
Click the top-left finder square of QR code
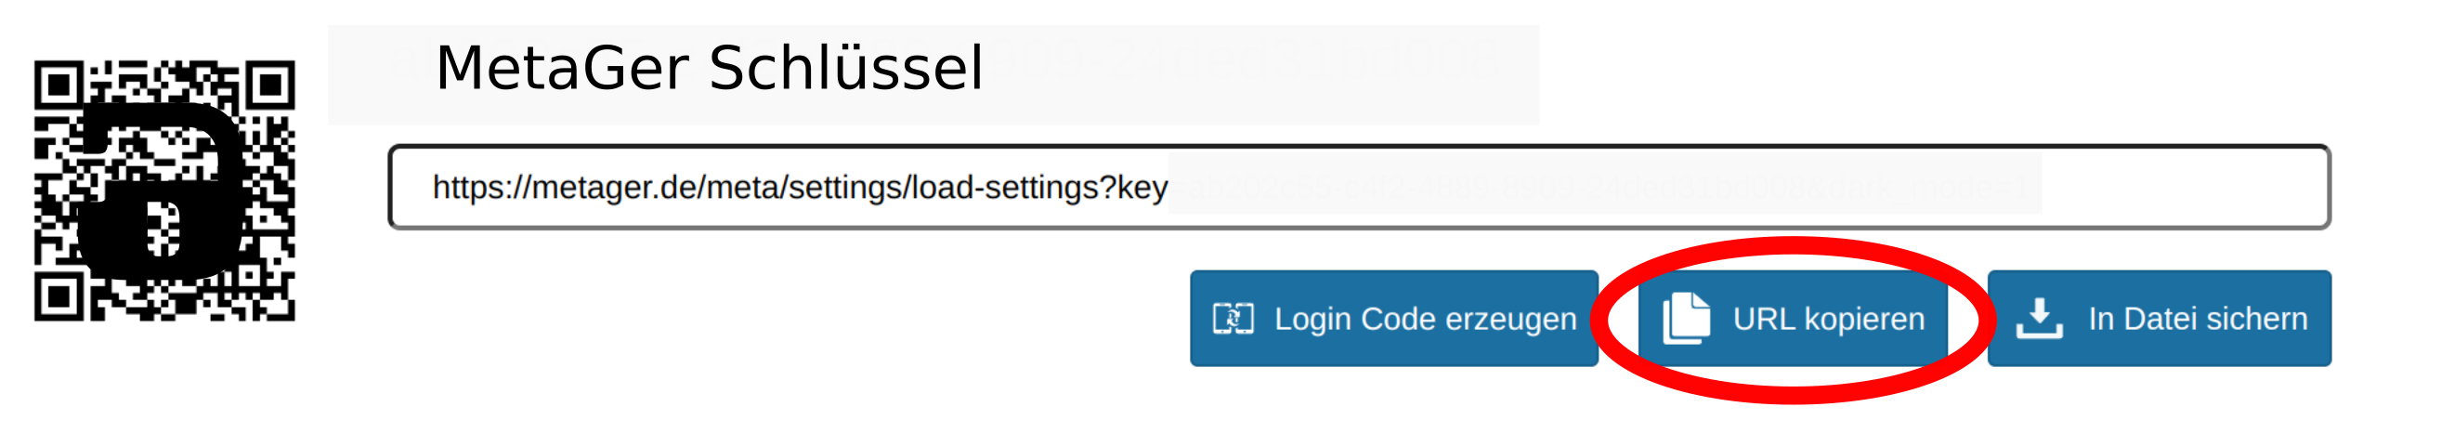57,85
